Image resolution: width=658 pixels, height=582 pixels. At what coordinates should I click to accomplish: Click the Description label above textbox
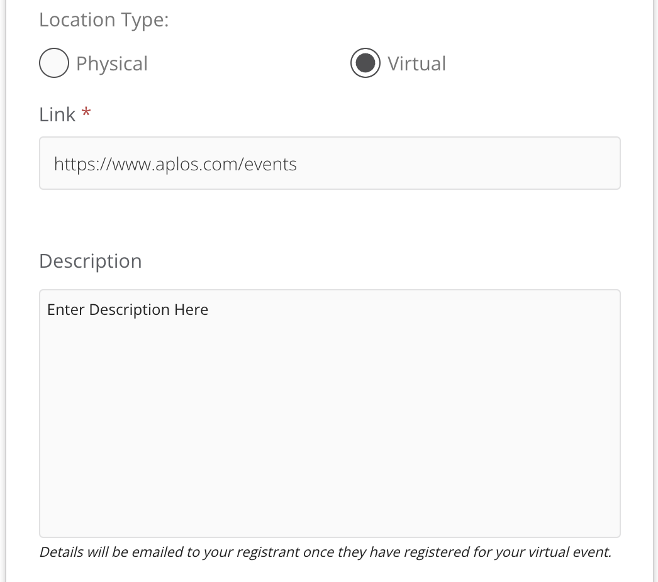coord(91,261)
